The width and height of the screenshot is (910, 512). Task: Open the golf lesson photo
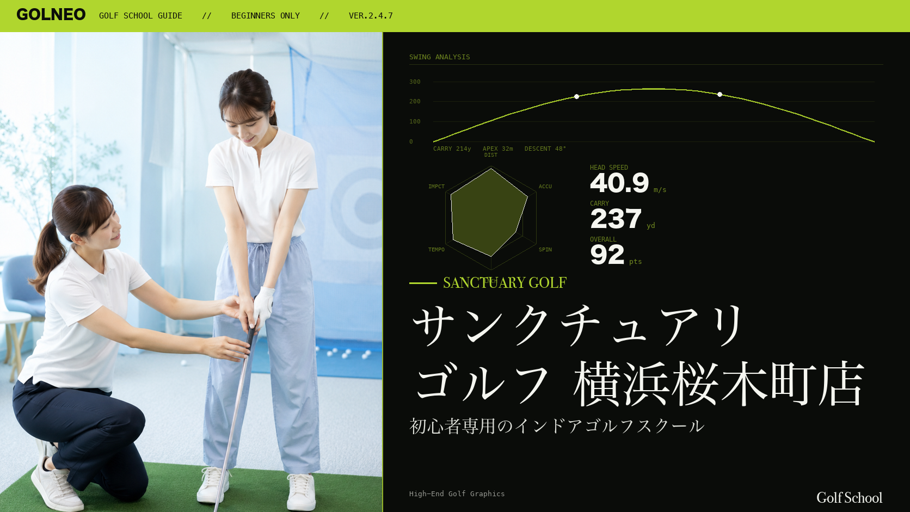click(191, 272)
